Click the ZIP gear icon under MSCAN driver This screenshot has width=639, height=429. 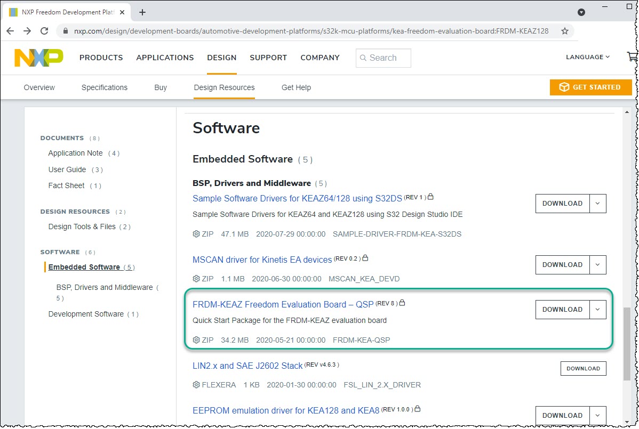(x=196, y=278)
